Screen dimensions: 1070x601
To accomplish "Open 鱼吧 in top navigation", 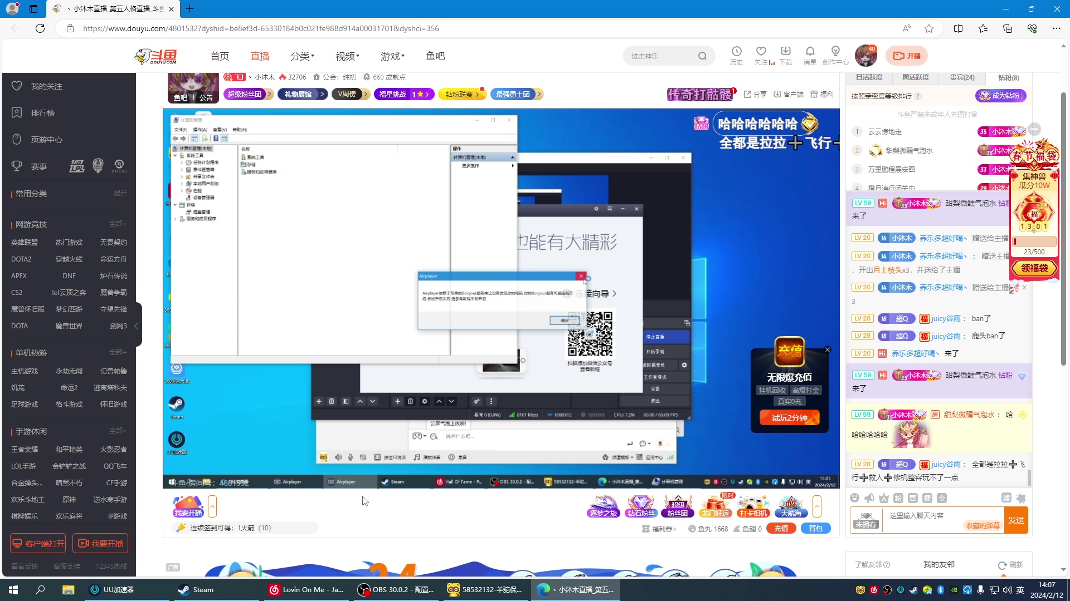I will (x=435, y=56).
